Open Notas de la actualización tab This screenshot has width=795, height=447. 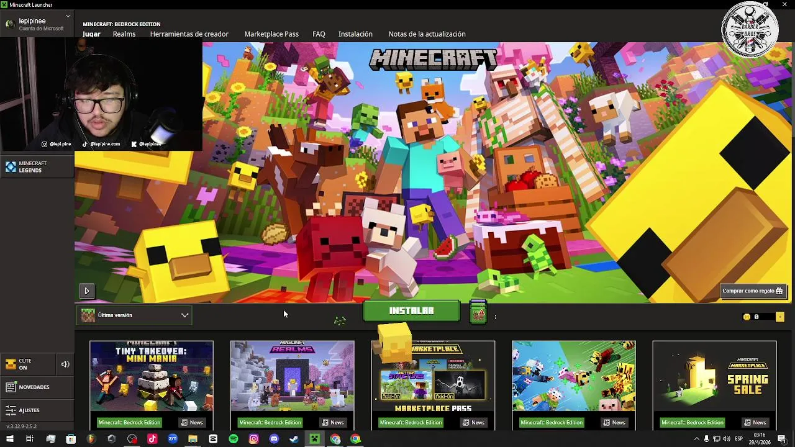pos(427,34)
